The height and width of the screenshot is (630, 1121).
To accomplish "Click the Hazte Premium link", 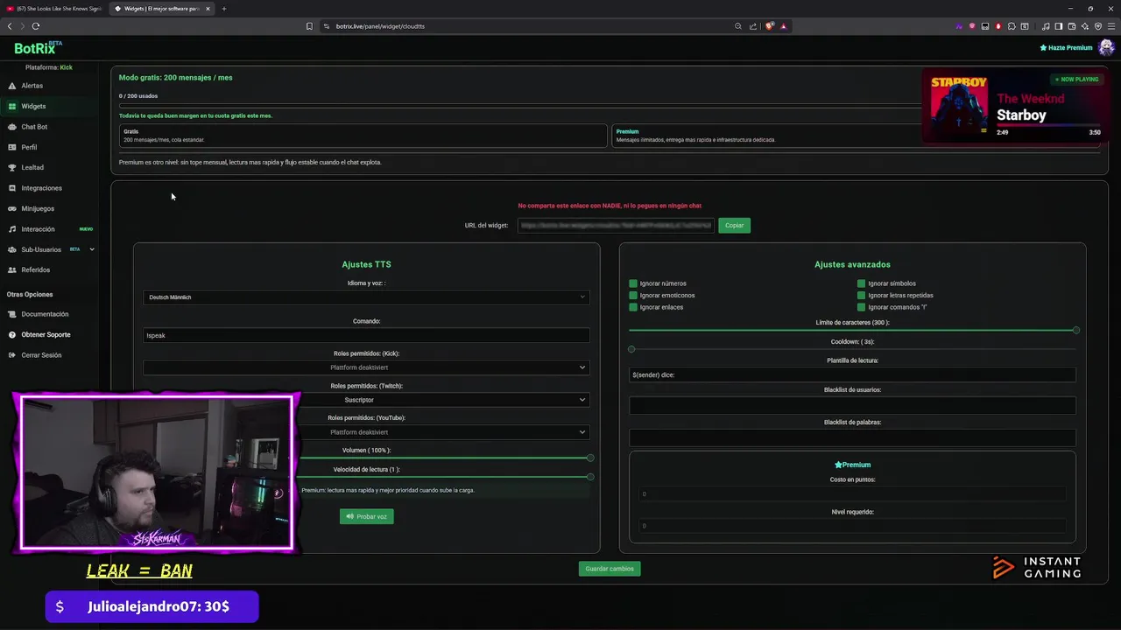I will [1066, 47].
